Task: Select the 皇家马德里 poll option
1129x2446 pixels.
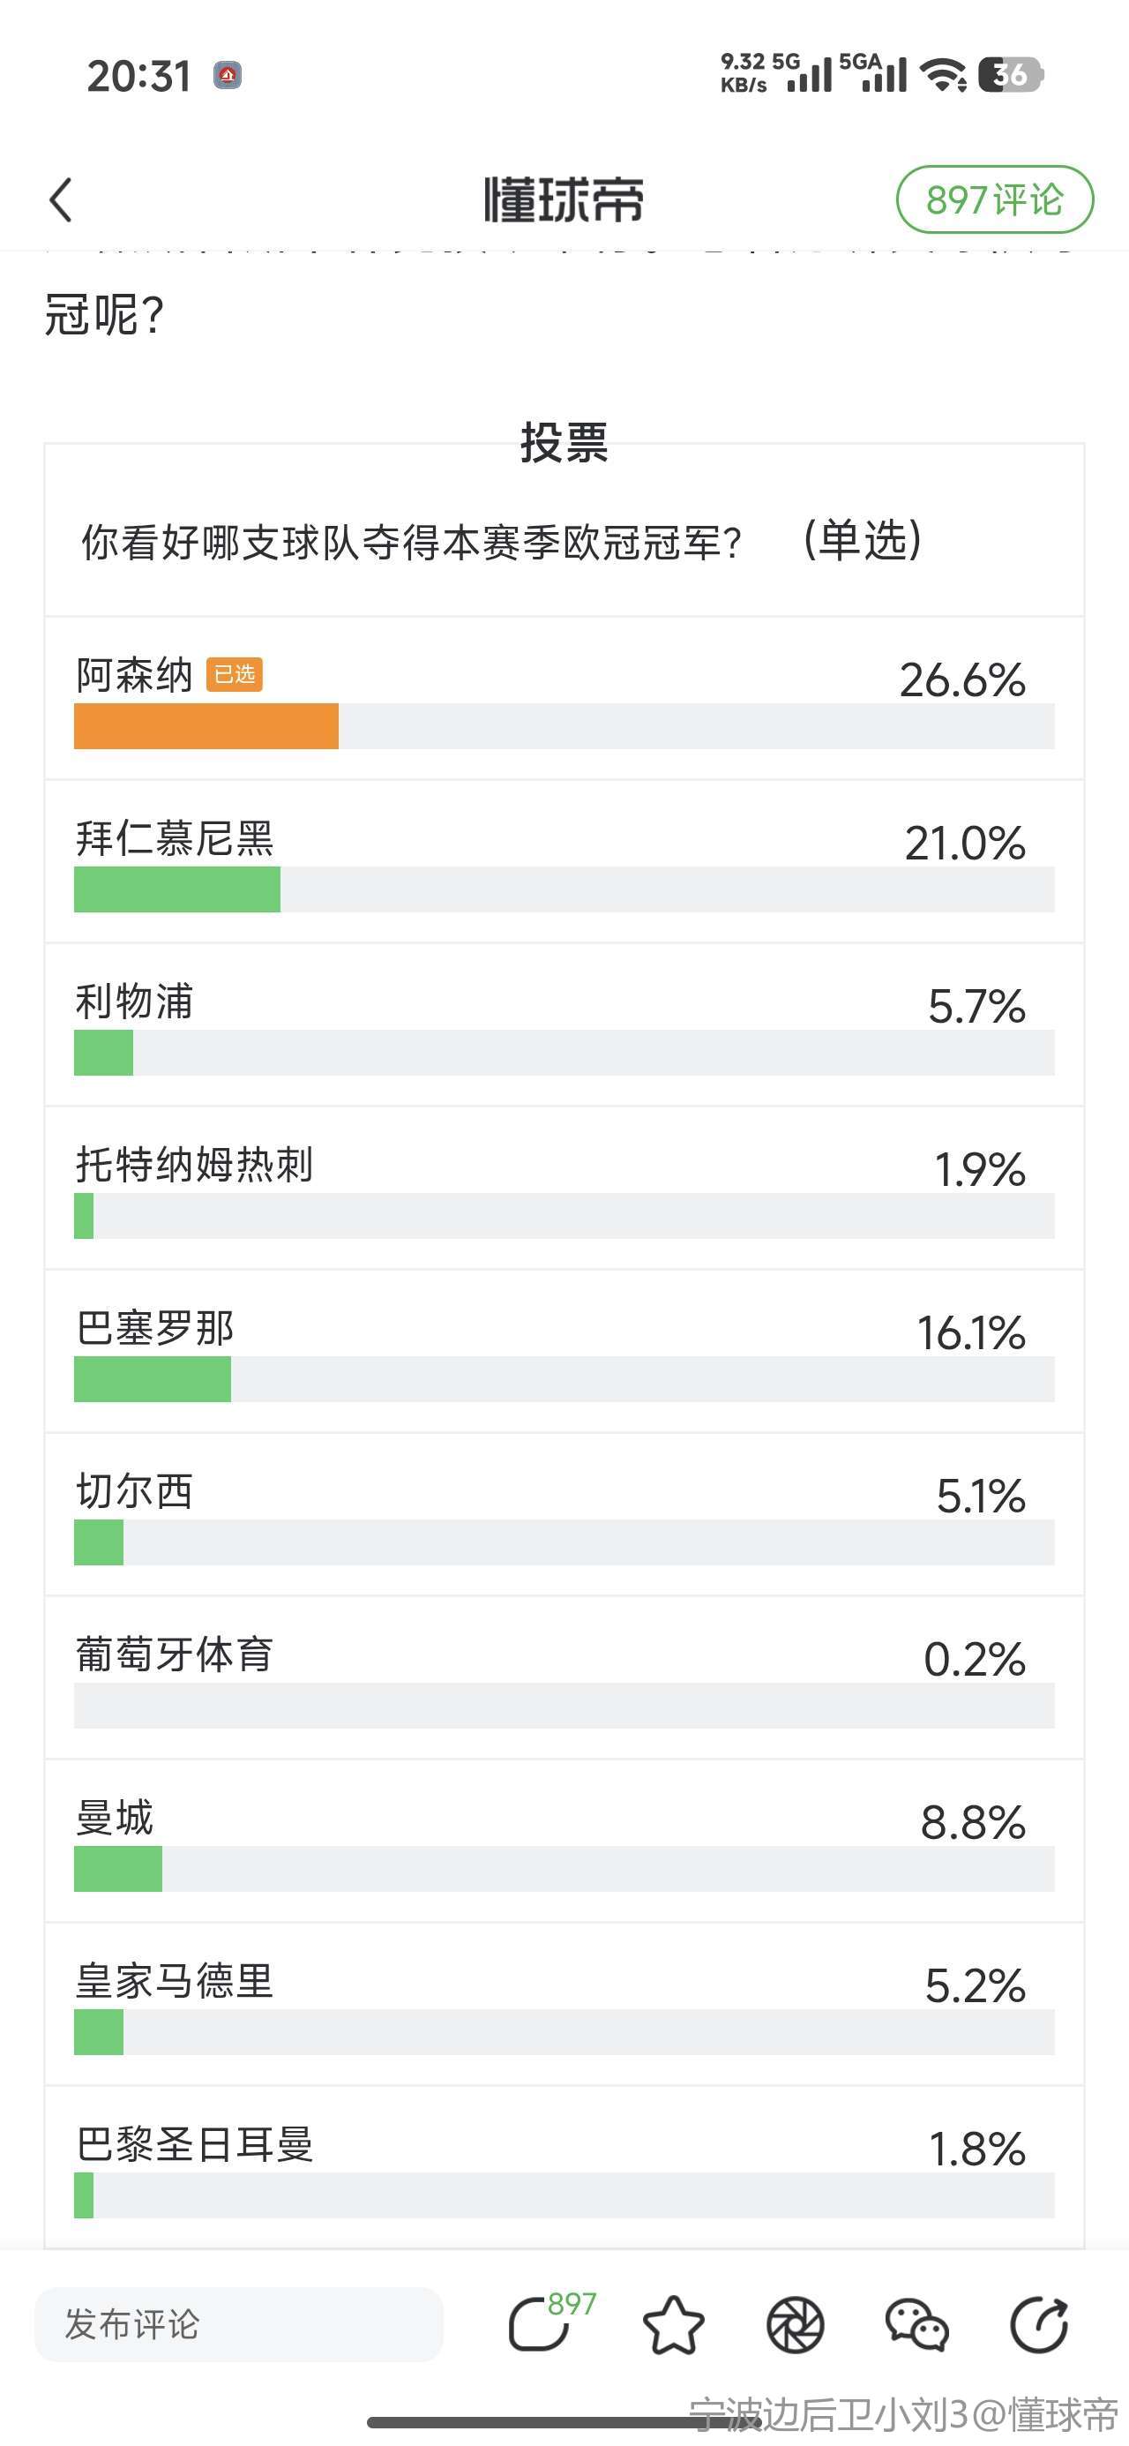Action: point(564,2006)
